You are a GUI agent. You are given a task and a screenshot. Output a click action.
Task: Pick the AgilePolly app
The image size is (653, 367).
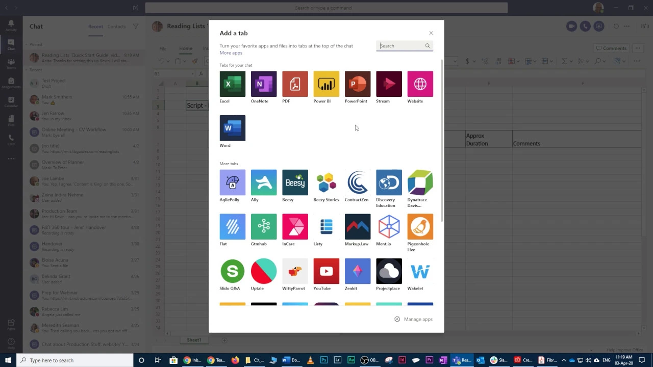232,182
